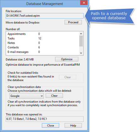Screen dimensions: 137x132
Task: Click the 'Check for outdated links' group label
Action: (x=23, y=73)
